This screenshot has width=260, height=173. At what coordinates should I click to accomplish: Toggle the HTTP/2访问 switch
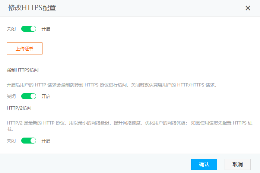tap(29, 141)
